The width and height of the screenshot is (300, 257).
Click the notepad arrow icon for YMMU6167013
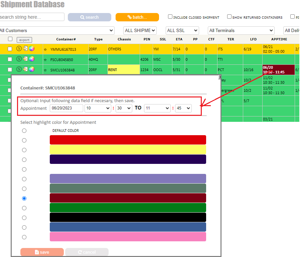(x=25, y=49)
